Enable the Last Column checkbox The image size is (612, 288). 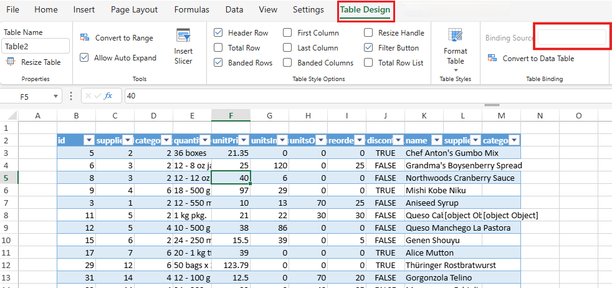click(x=287, y=47)
